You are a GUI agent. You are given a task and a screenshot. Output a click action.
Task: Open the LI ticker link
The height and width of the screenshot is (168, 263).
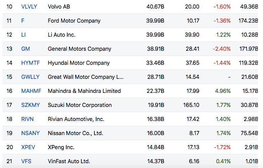tap(23, 35)
